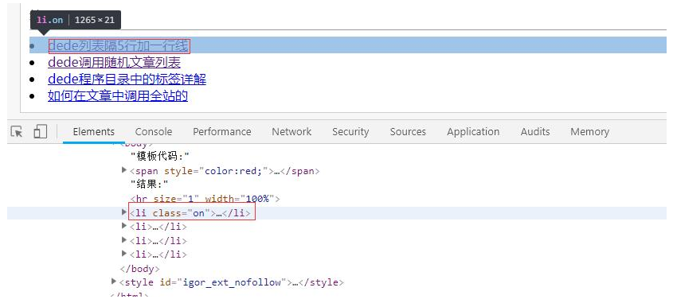Open the Memory tab
673x303 pixels.
click(589, 131)
